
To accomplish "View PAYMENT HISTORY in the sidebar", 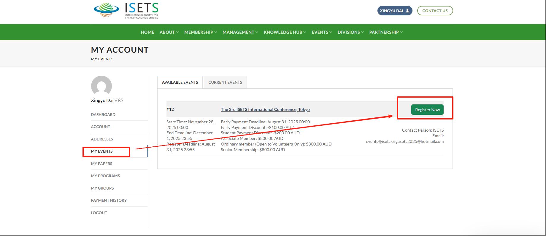I will click(109, 200).
